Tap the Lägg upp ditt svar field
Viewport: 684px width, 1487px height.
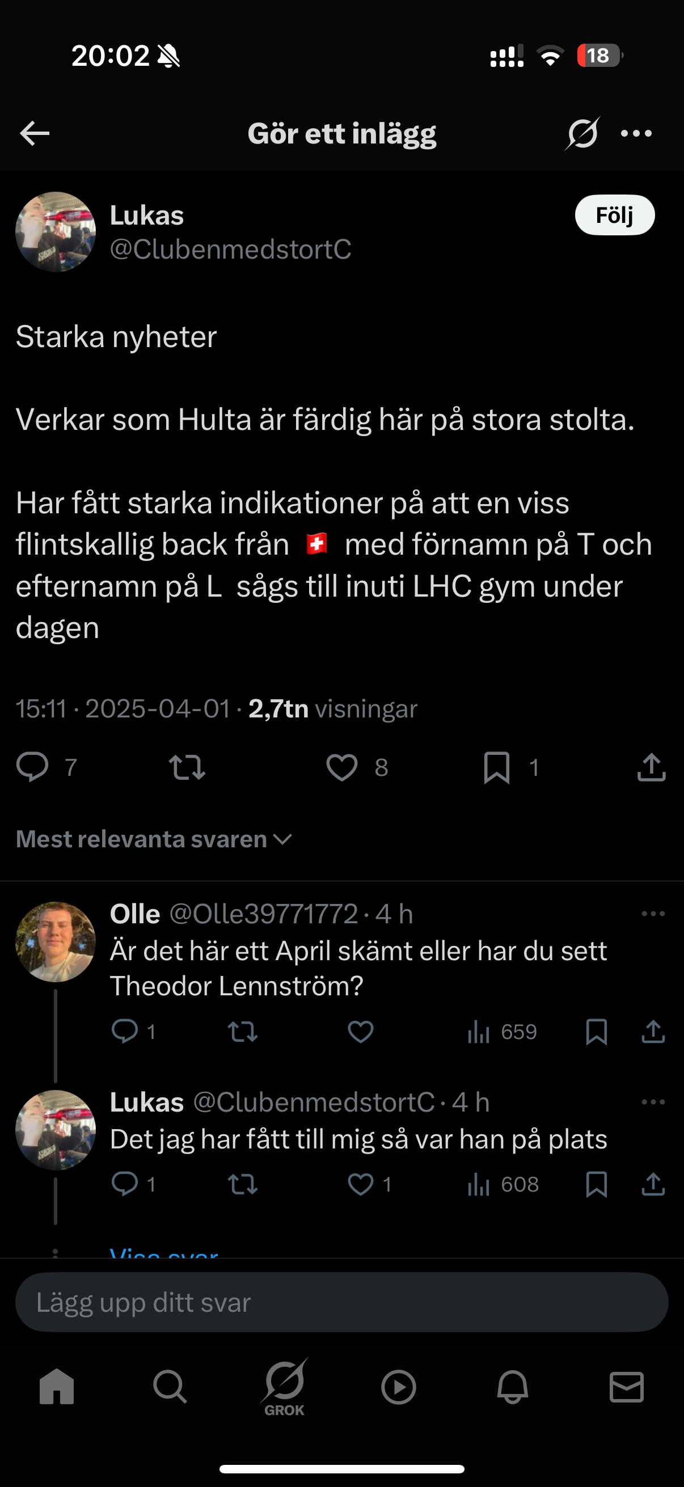pos(341,1302)
